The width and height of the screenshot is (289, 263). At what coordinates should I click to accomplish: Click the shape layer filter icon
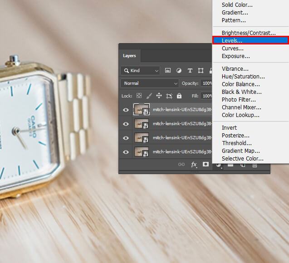click(x=201, y=71)
